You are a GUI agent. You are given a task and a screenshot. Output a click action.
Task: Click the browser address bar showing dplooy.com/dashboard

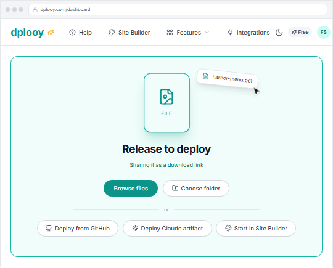point(178,9)
